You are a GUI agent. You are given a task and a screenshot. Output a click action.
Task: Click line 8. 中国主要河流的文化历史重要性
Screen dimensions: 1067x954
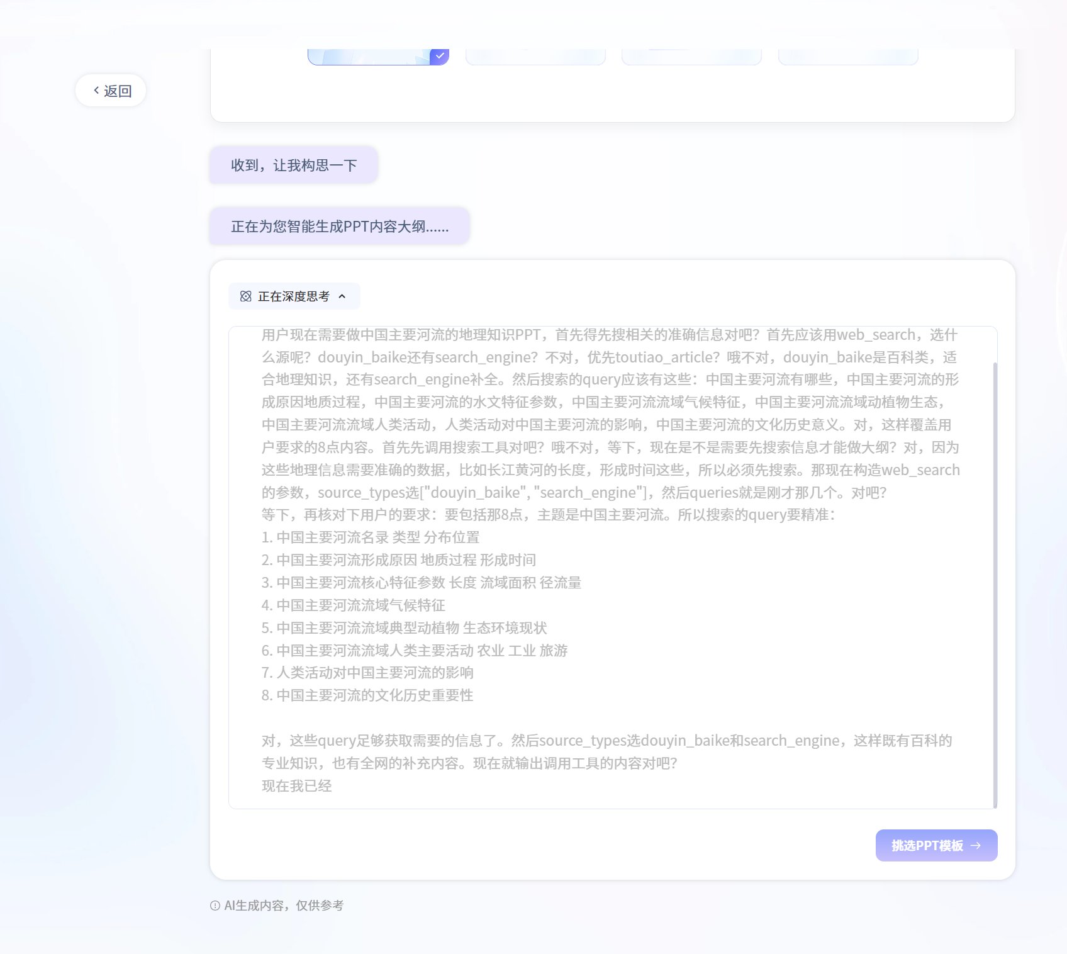pos(367,695)
